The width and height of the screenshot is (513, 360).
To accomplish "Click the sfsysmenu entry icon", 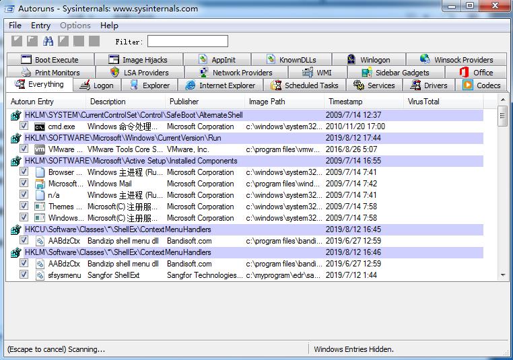I will (40, 275).
